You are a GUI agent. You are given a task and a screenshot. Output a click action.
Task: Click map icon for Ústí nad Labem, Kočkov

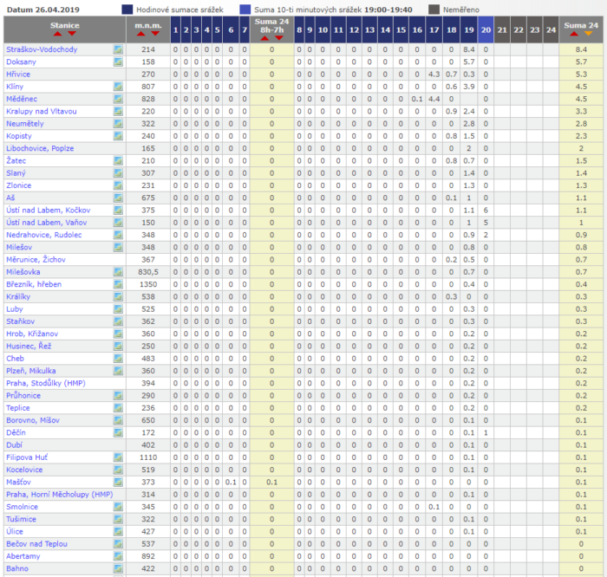coord(118,210)
